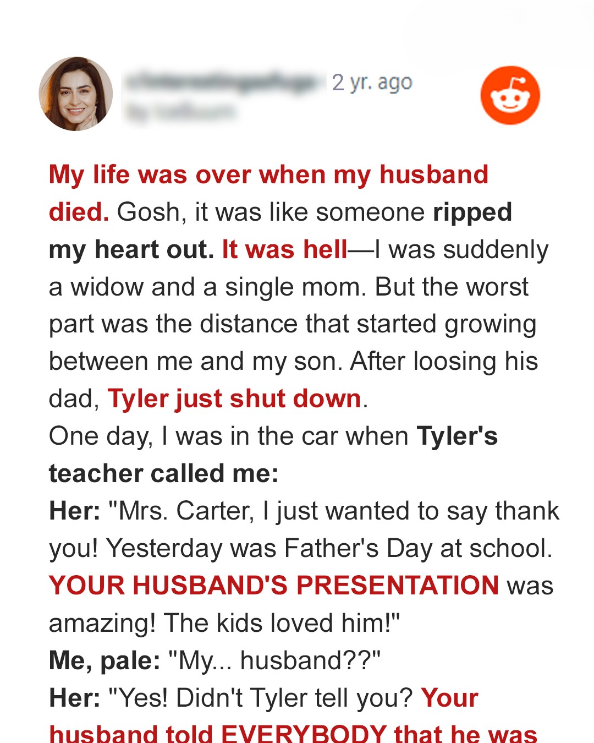Click the bold word "Tyler's"

[457, 436]
